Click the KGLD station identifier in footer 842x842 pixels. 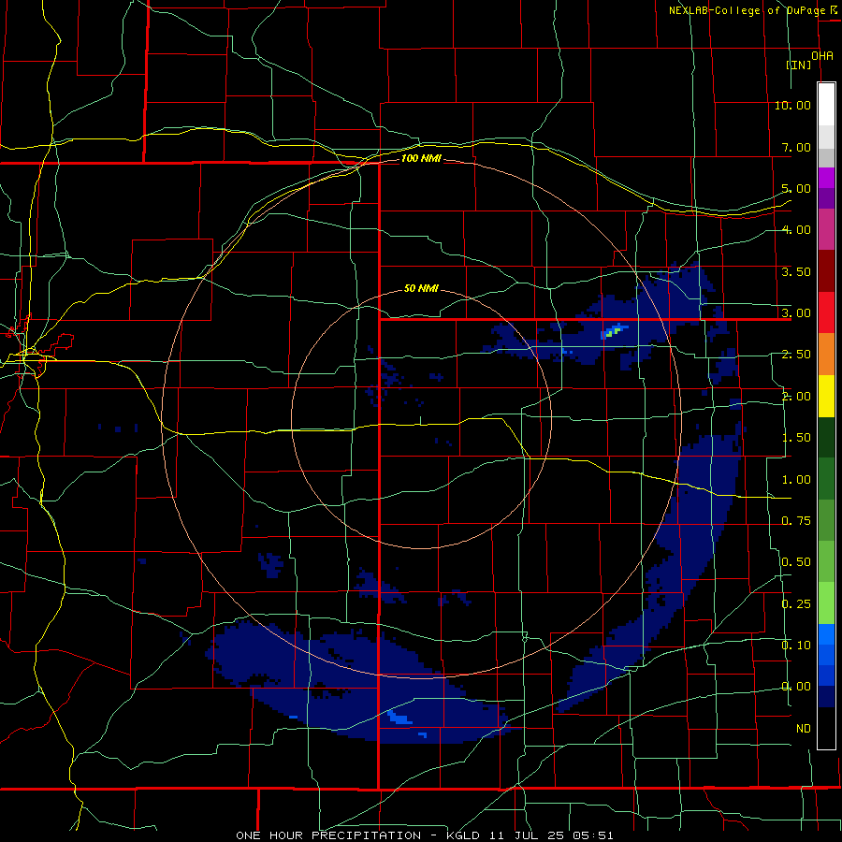click(x=464, y=835)
